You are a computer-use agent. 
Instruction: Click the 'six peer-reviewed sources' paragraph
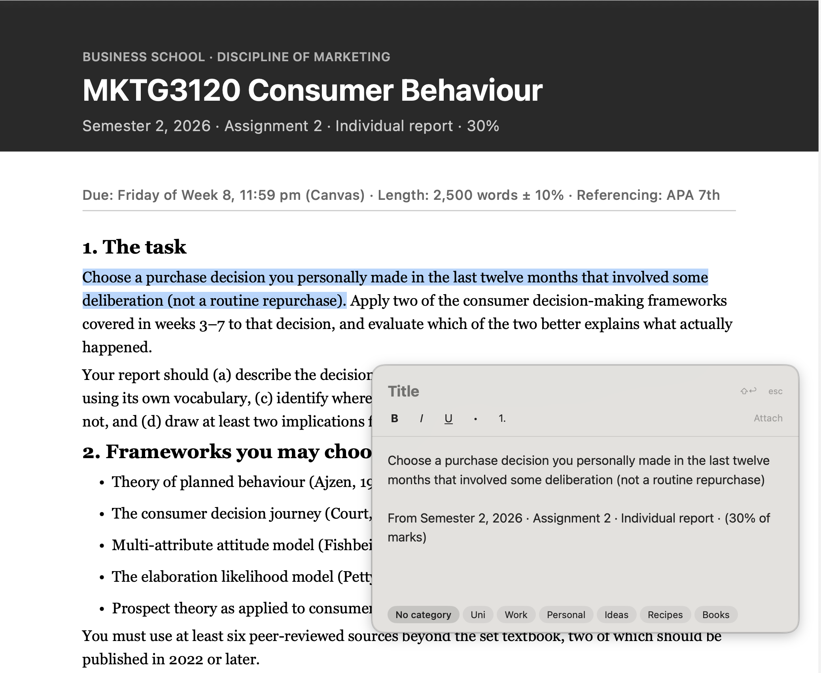point(402,648)
